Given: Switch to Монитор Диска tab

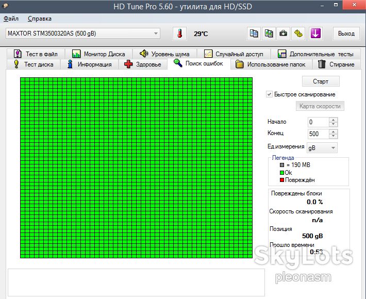Looking at the screenshot, I should click(x=99, y=54).
